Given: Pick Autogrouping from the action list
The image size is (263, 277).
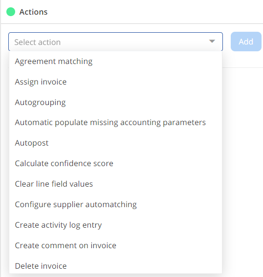Looking at the screenshot, I should (115, 103).
